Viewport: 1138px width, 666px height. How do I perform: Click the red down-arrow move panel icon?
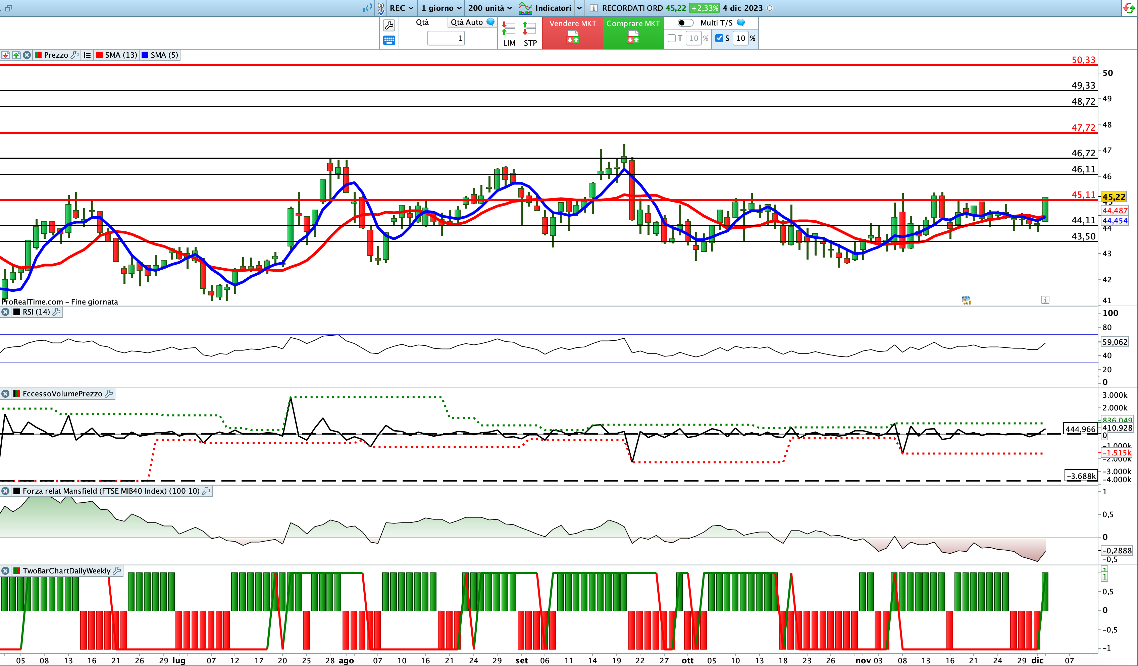pos(5,55)
